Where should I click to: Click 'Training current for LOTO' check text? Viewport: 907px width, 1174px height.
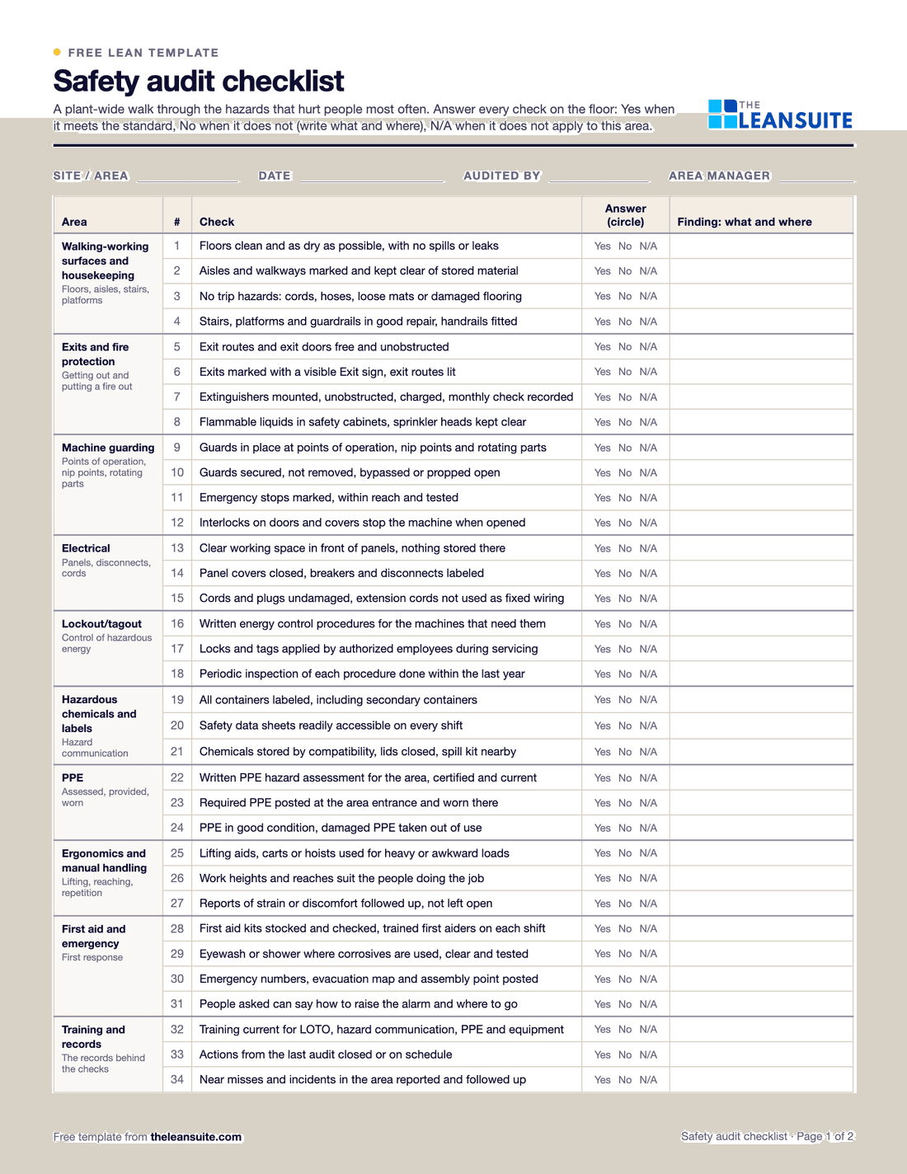(382, 1030)
